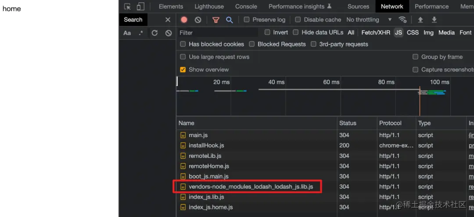The height and width of the screenshot is (217, 474).
Task: Filter requests by Fetch/XHR
Action: 376,33
